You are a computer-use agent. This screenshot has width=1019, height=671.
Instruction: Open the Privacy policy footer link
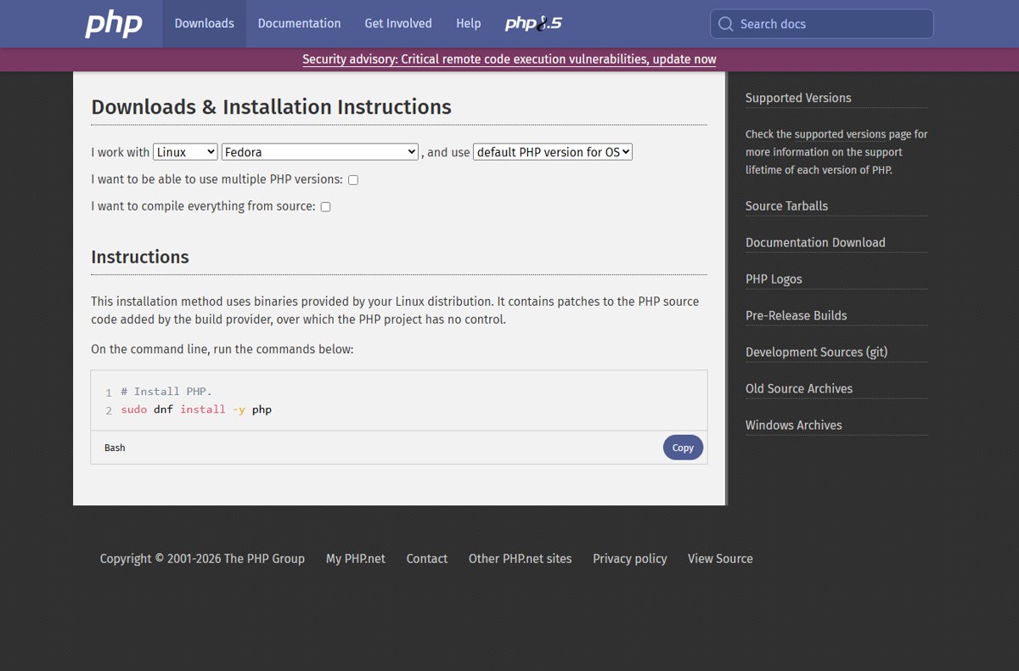click(x=630, y=558)
